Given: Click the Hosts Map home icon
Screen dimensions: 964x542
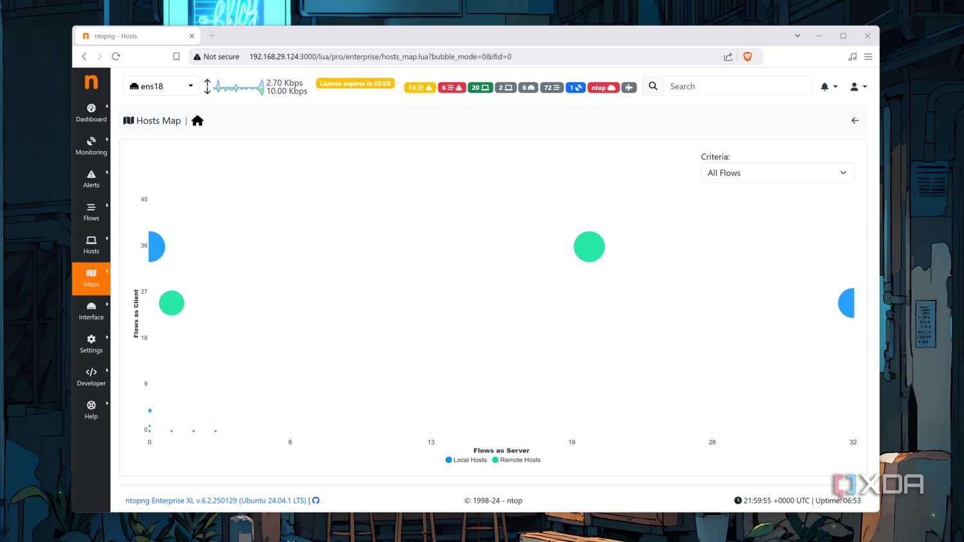Looking at the screenshot, I should [x=197, y=121].
